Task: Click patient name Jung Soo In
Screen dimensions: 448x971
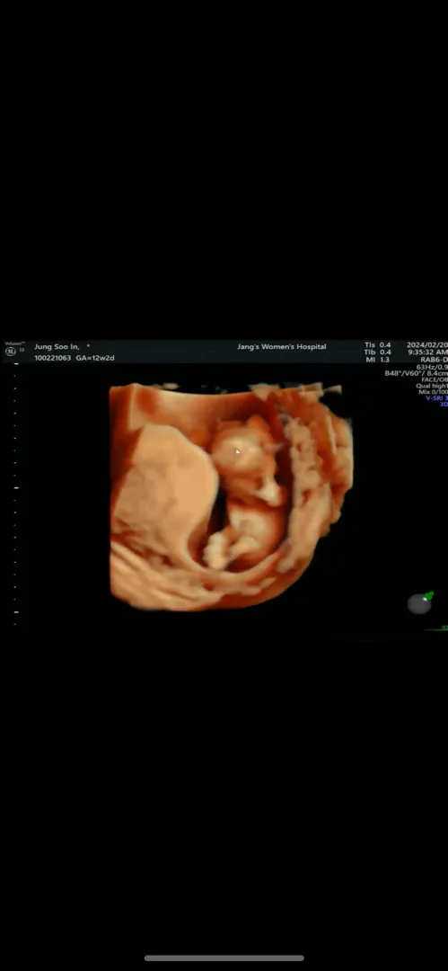Action: (x=57, y=347)
